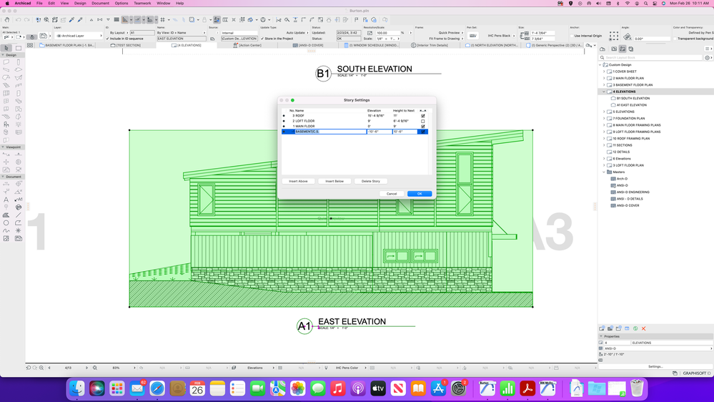Toggle the 1 MAIN FLOOR story checkbox

coord(423,127)
